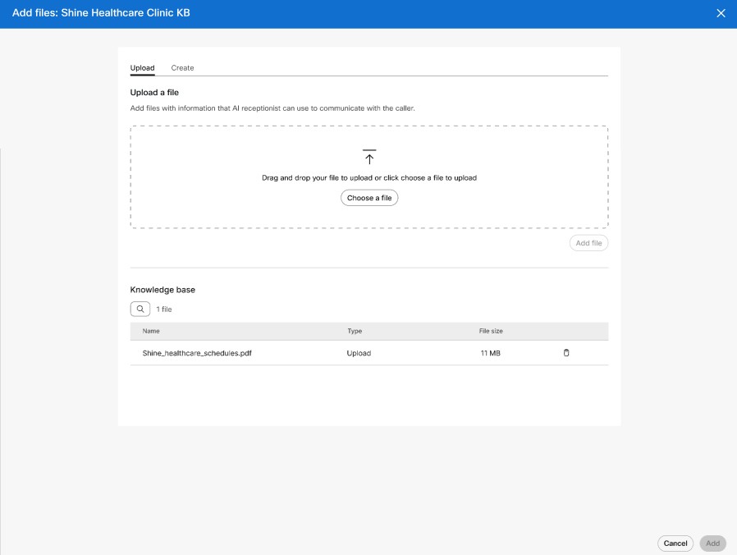Click the Upload a file heading
The height and width of the screenshot is (555, 737).
point(154,92)
